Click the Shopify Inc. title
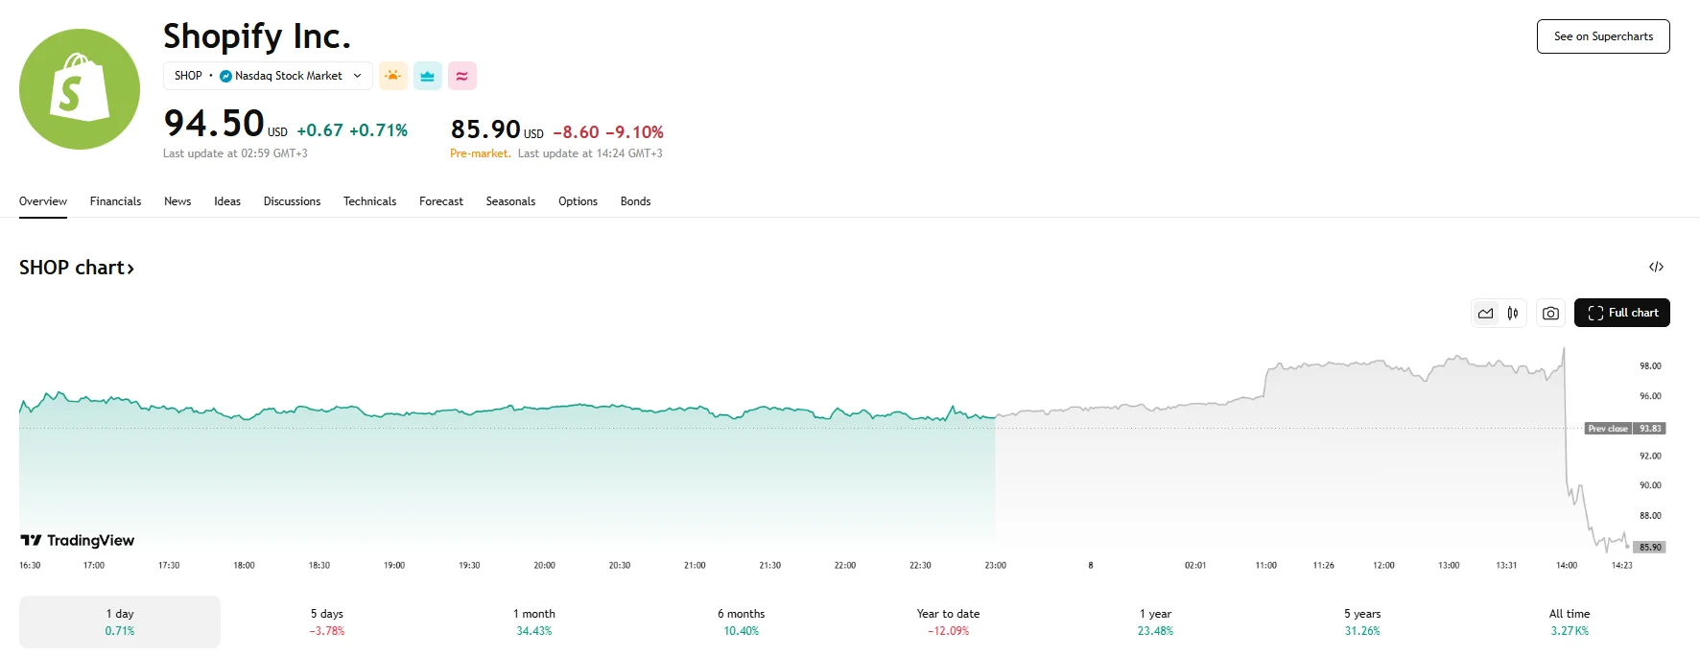1700x657 pixels. coord(257,36)
